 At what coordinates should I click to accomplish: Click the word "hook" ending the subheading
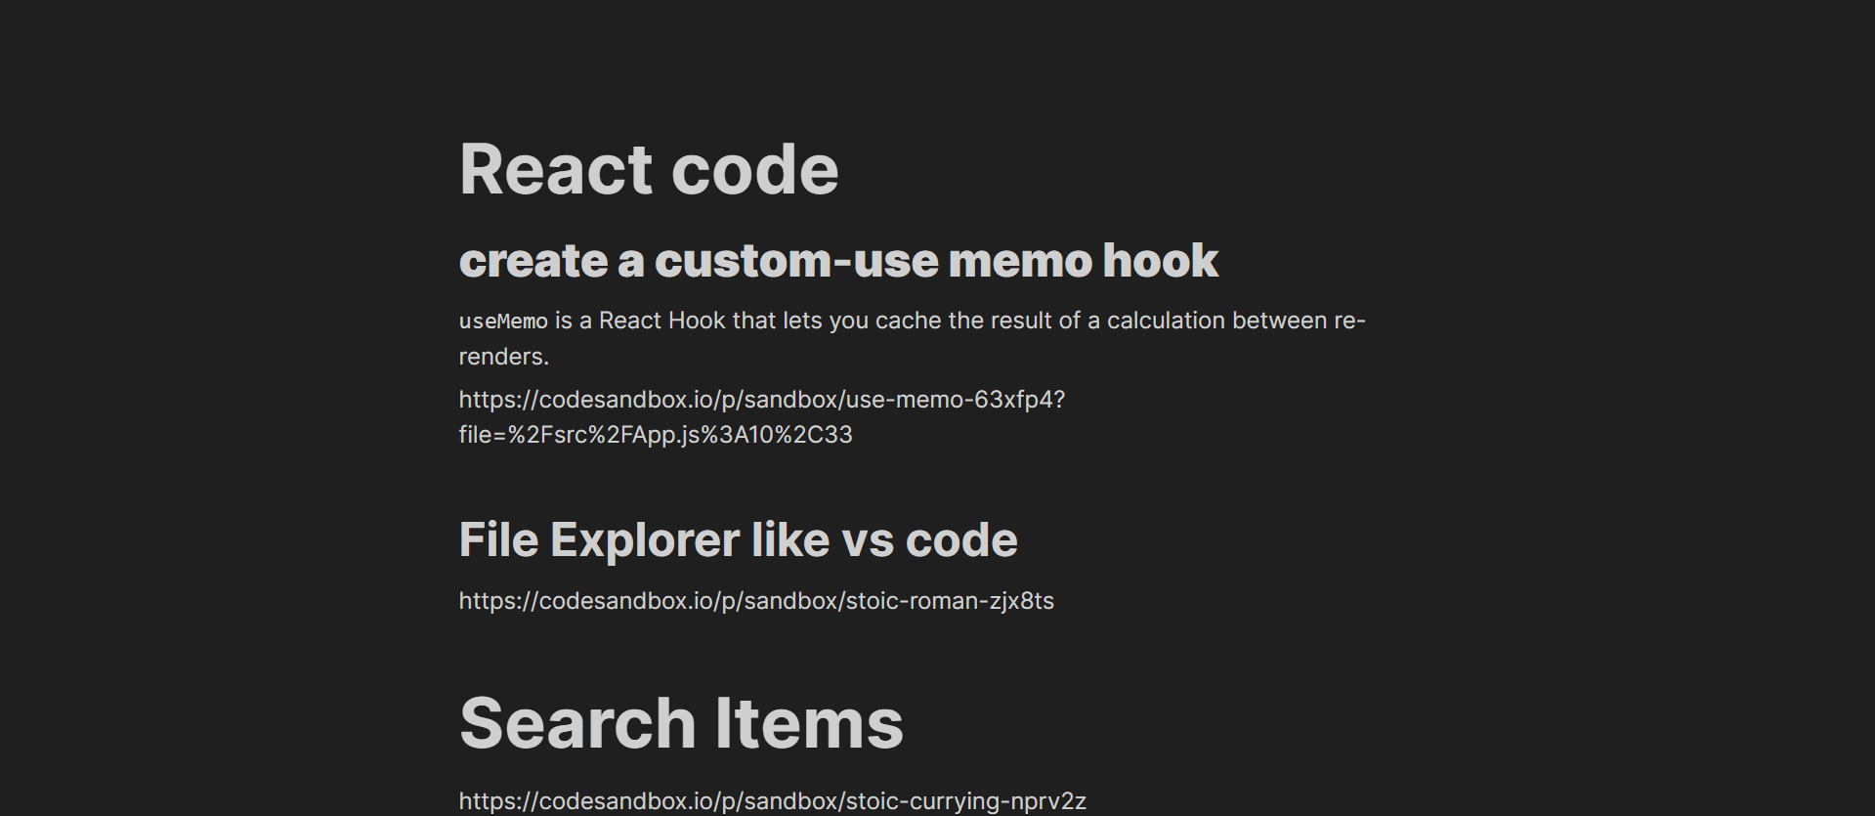click(1160, 261)
